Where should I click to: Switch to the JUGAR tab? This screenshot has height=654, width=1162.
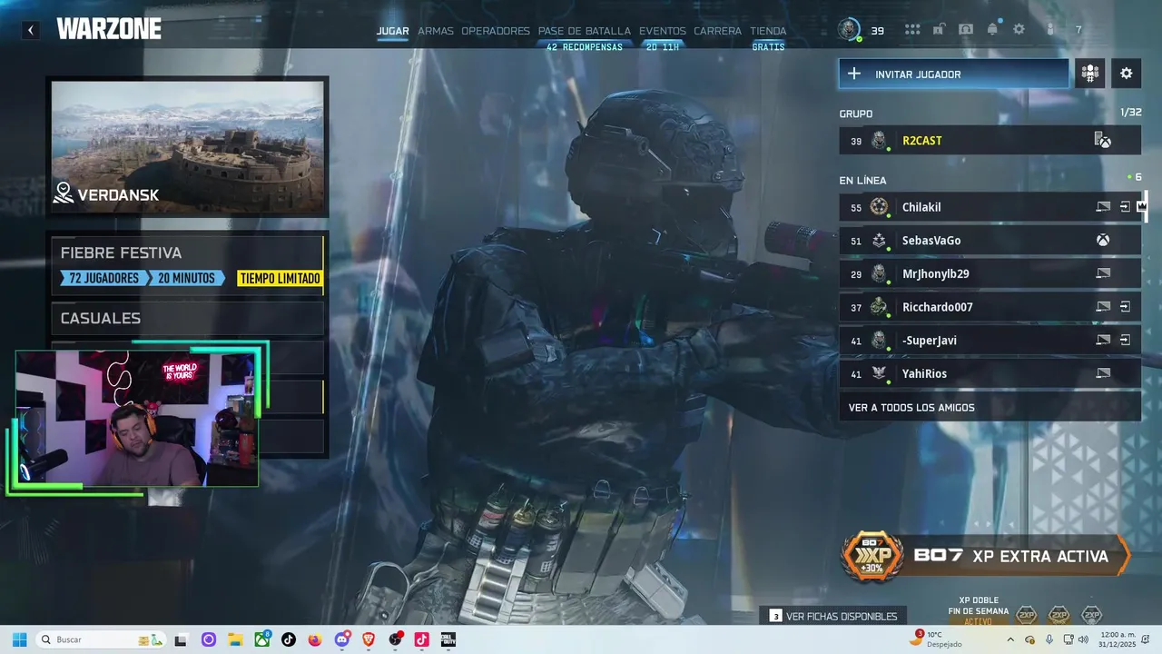[x=392, y=31]
